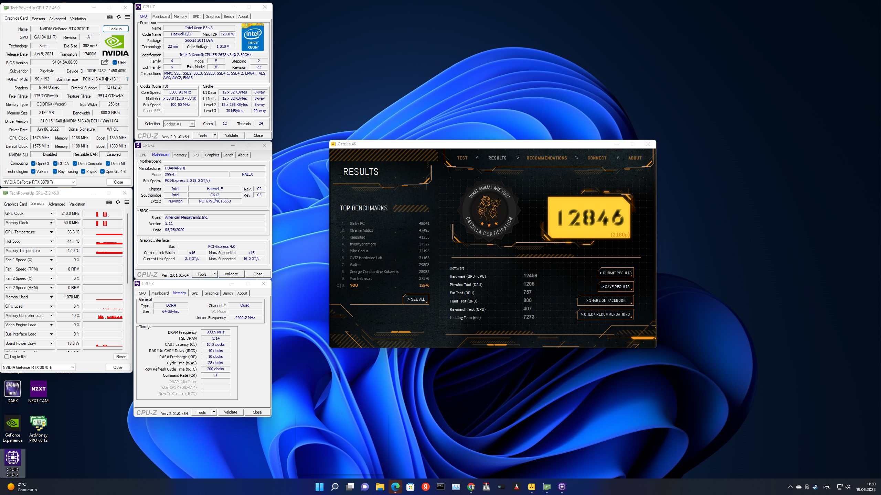The image size is (881, 495).
Task: Click the Catzilla 12846 score badge
Action: [589, 218]
